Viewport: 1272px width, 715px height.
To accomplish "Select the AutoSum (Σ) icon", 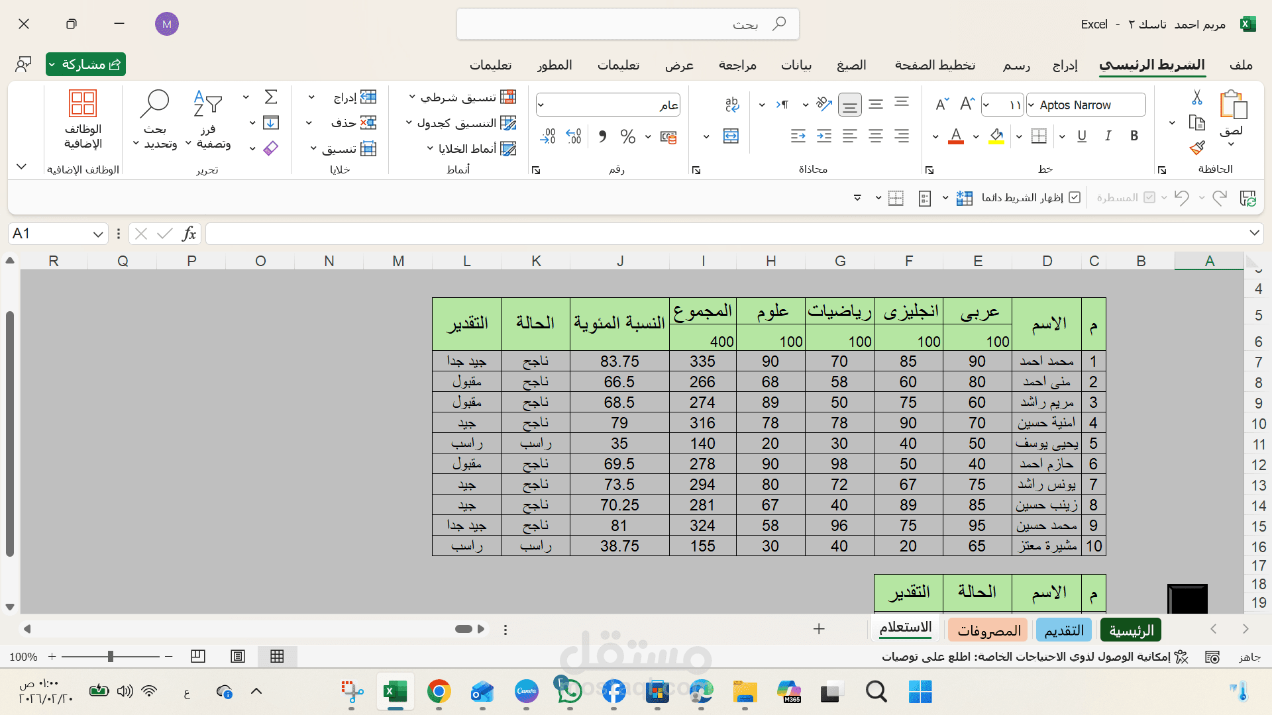I will pos(270,96).
